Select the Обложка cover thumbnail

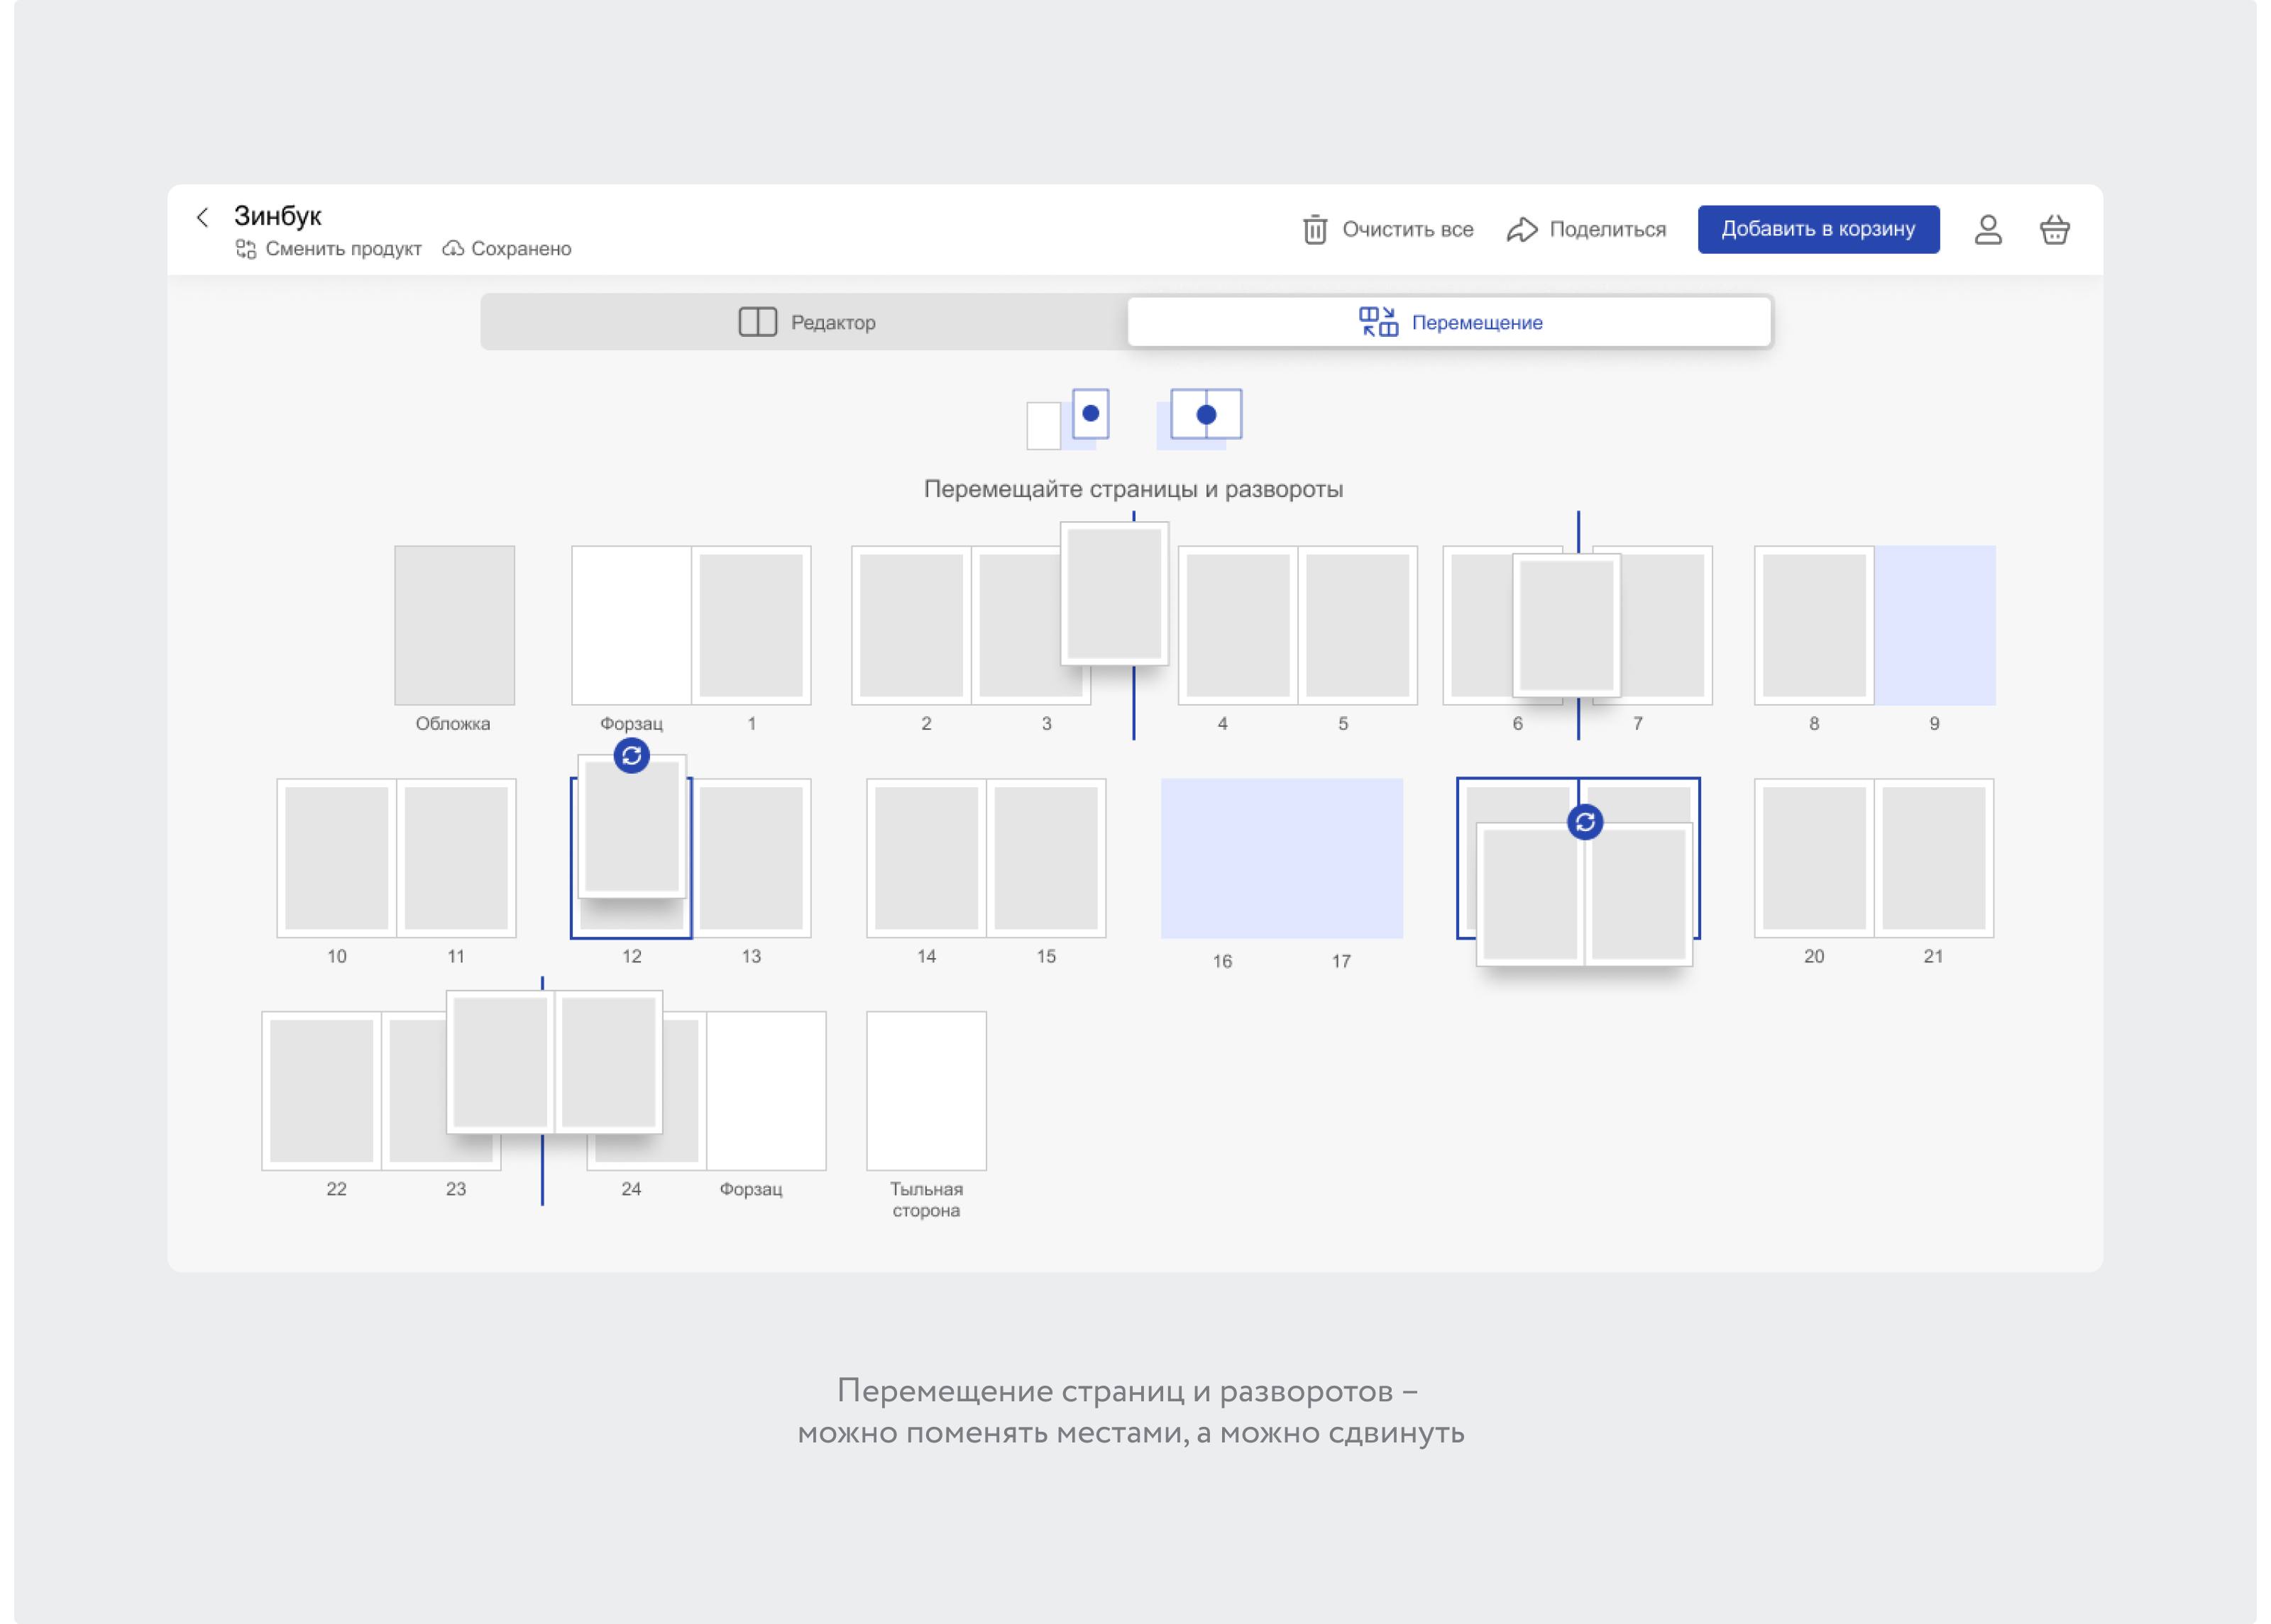(454, 625)
